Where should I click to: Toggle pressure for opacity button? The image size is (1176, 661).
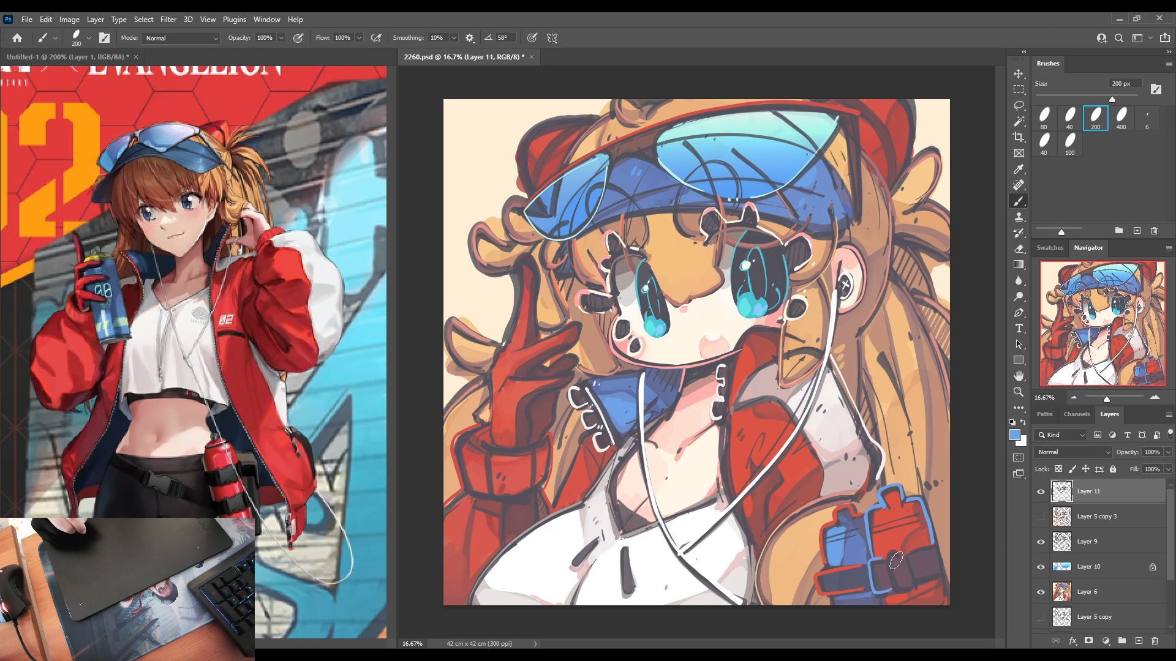[298, 38]
